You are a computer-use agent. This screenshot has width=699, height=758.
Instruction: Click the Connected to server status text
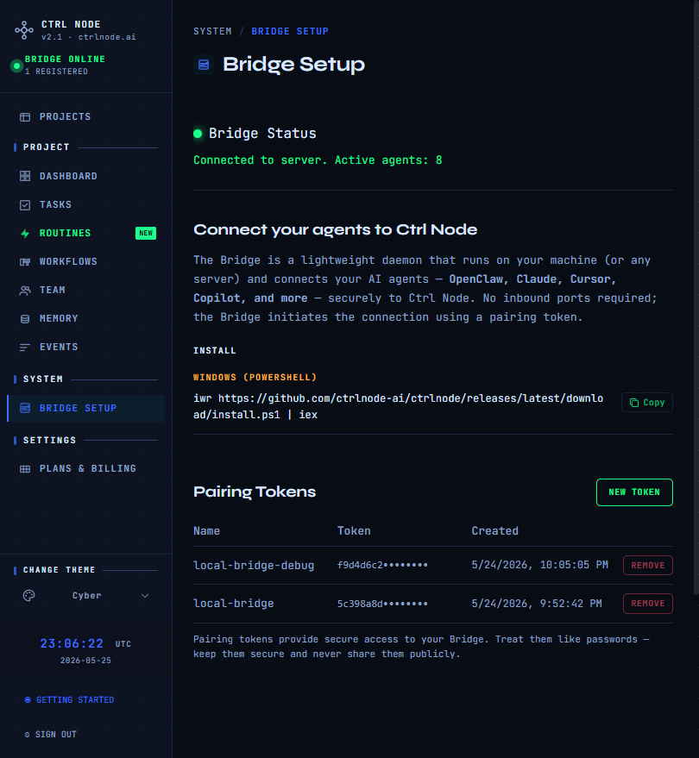318,160
